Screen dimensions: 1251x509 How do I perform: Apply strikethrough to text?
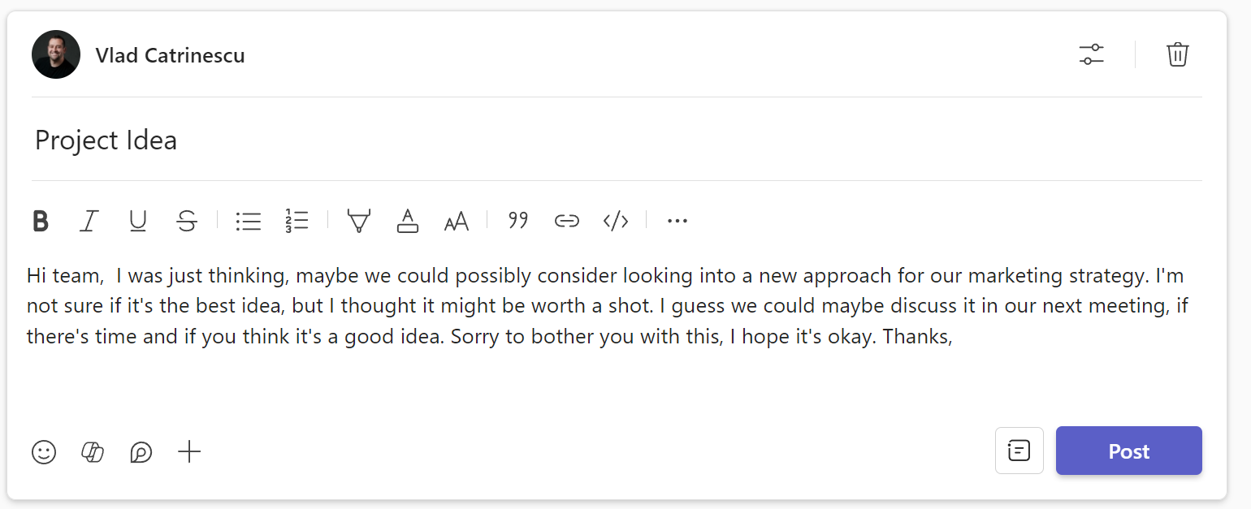[x=187, y=221]
